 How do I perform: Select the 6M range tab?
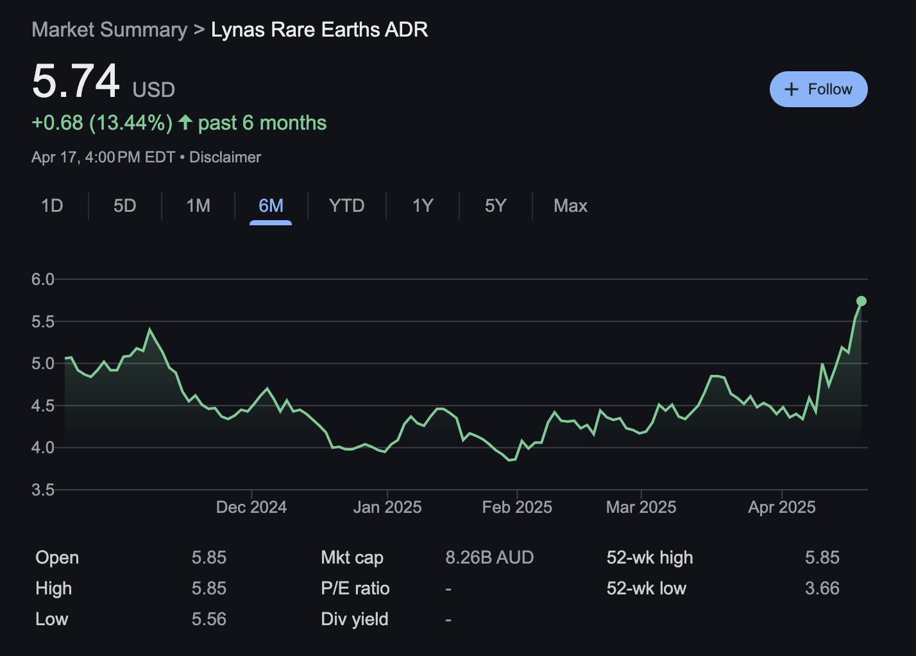click(x=271, y=205)
